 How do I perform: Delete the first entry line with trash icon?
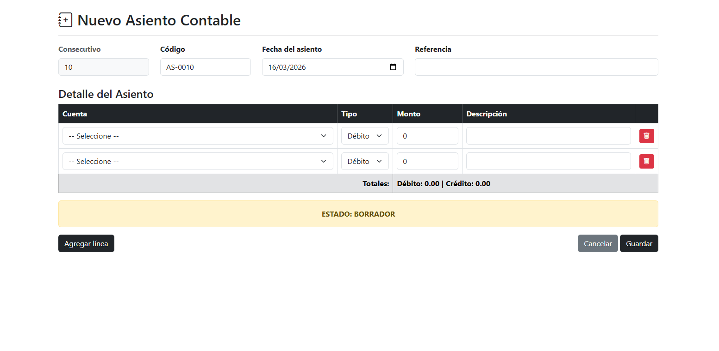pos(646,136)
